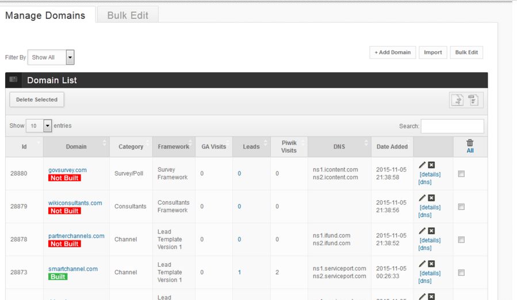Image resolution: width=517 pixels, height=300 pixels.
Task: Click the trash can icon above All
Action: coord(470,143)
